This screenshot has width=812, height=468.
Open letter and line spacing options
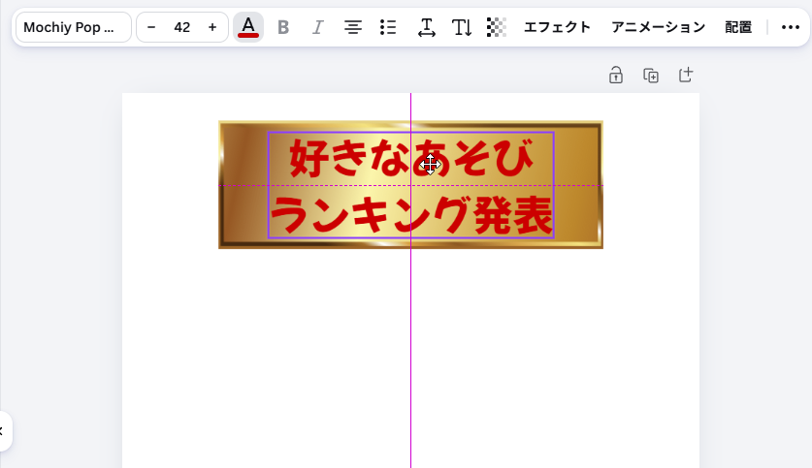427,27
